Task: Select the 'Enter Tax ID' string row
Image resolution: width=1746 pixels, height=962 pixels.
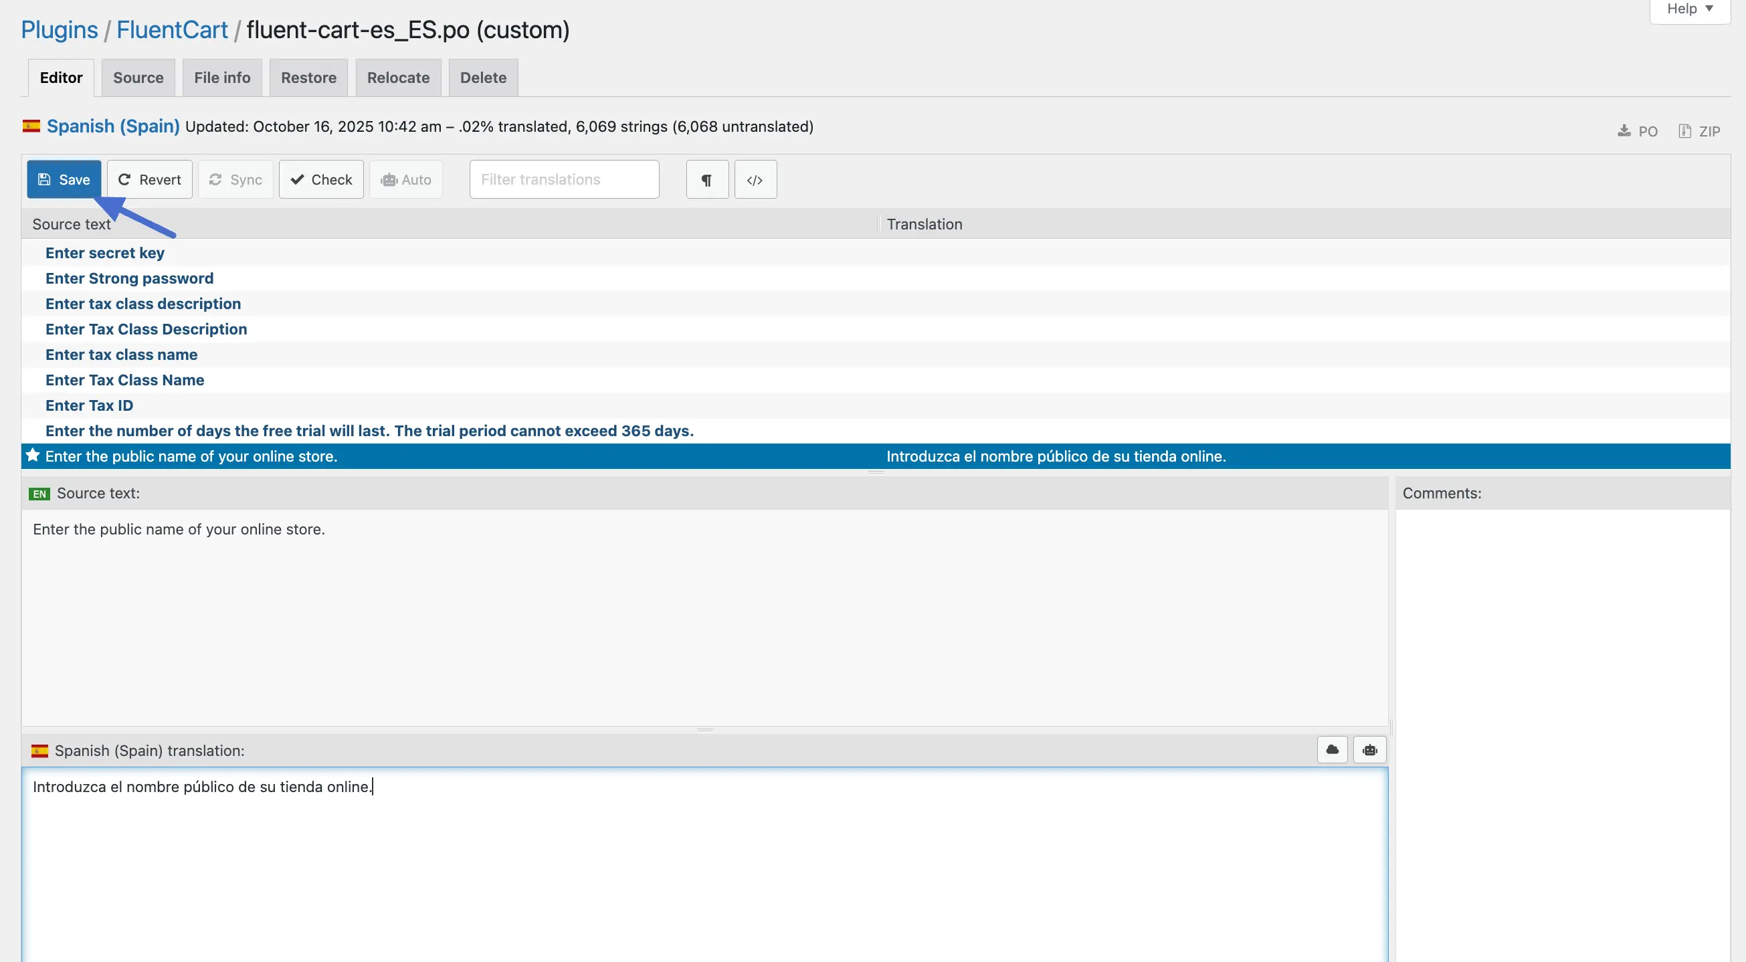Action: (90, 405)
